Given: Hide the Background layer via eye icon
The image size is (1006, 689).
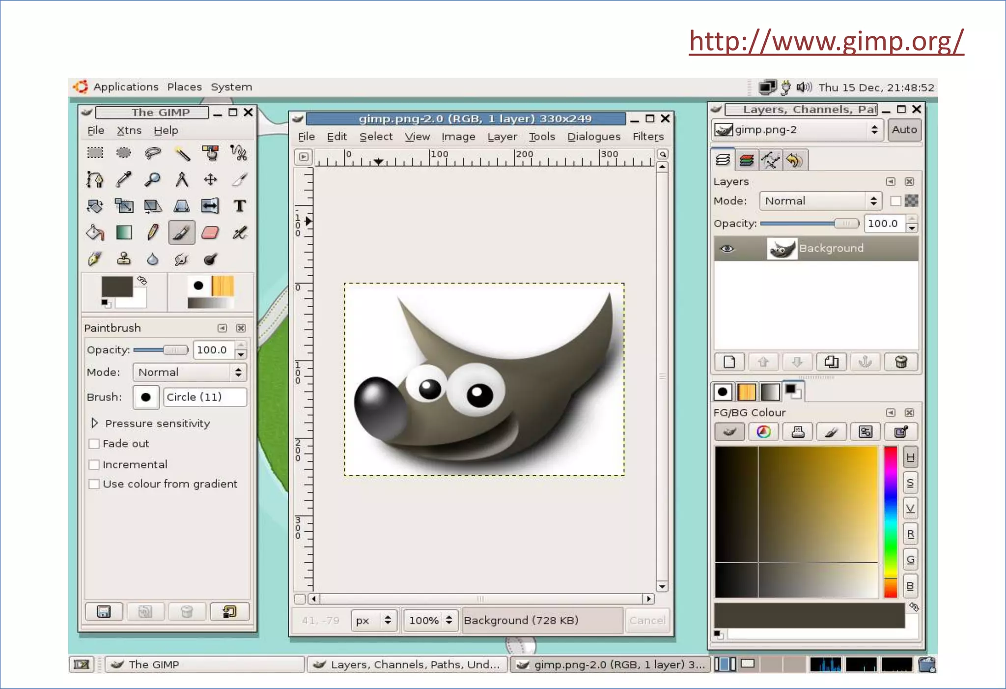Looking at the screenshot, I should (x=727, y=249).
